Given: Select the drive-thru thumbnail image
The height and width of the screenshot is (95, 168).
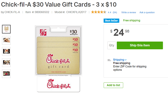Looking at the screenshot, I should tap(6, 74).
